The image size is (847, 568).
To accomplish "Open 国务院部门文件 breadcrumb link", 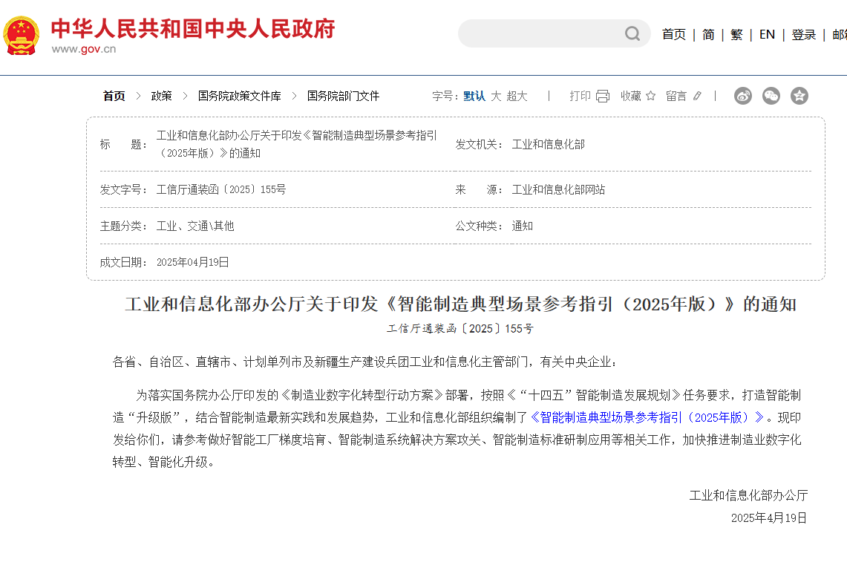I will (343, 96).
